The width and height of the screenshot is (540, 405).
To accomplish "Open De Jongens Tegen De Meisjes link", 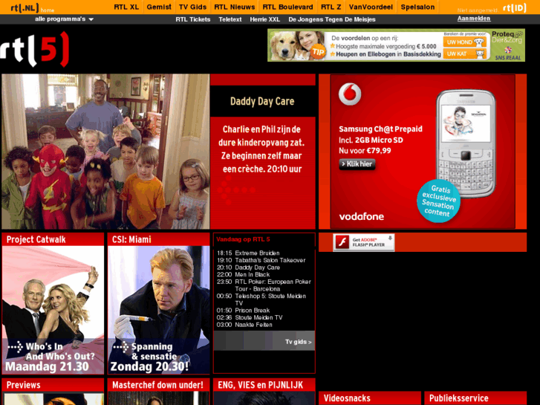I will click(332, 19).
